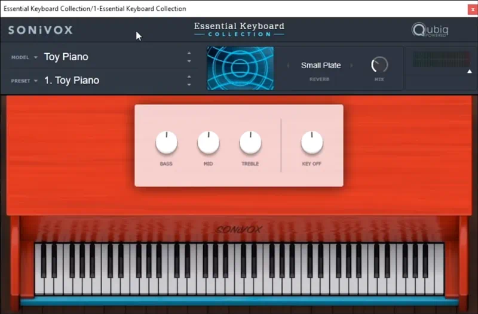Image resolution: width=478 pixels, height=314 pixels.
Task: Switch to the previous reverb type arrow
Action: pos(288,66)
